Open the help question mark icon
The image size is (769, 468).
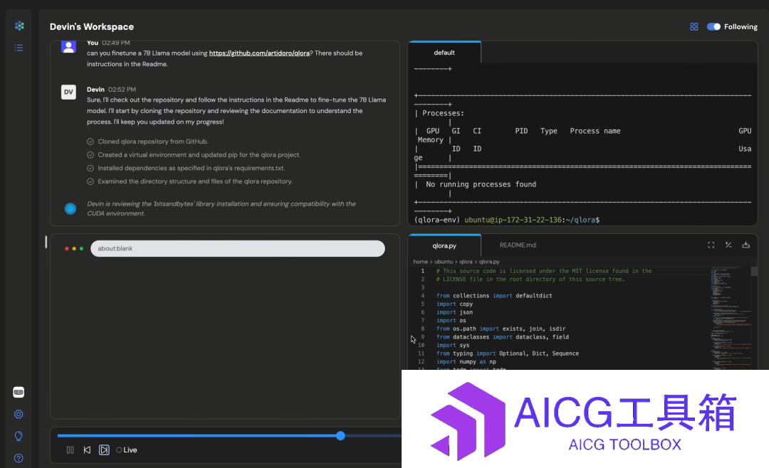pyautogui.click(x=19, y=458)
